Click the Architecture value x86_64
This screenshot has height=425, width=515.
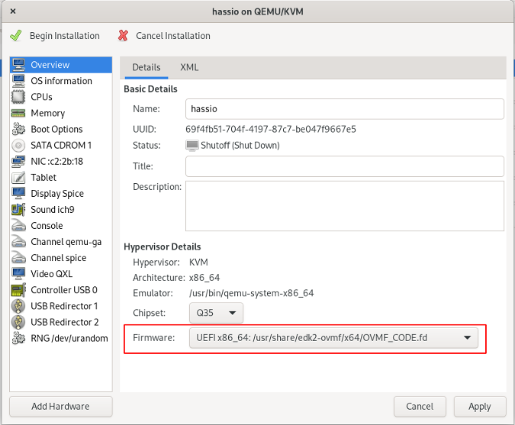pyautogui.click(x=204, y=278)
